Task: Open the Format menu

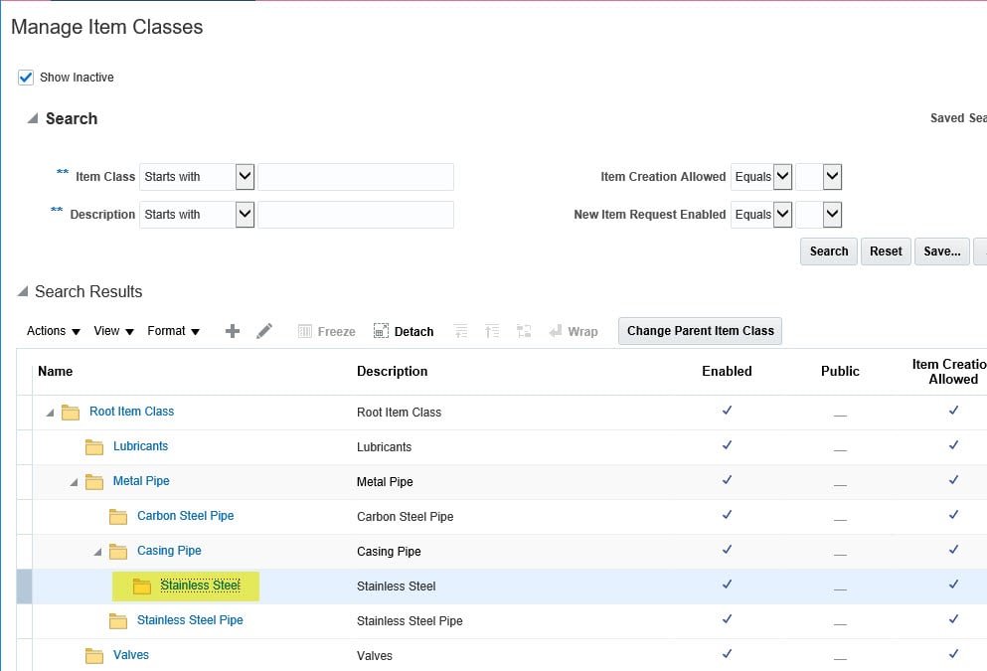Action: pyautogui.click(x=174, y=331)
